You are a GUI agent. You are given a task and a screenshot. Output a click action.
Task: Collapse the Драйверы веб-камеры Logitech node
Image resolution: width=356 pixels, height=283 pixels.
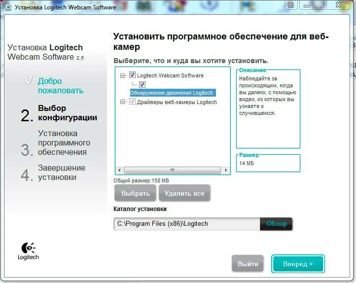point(122,102)
